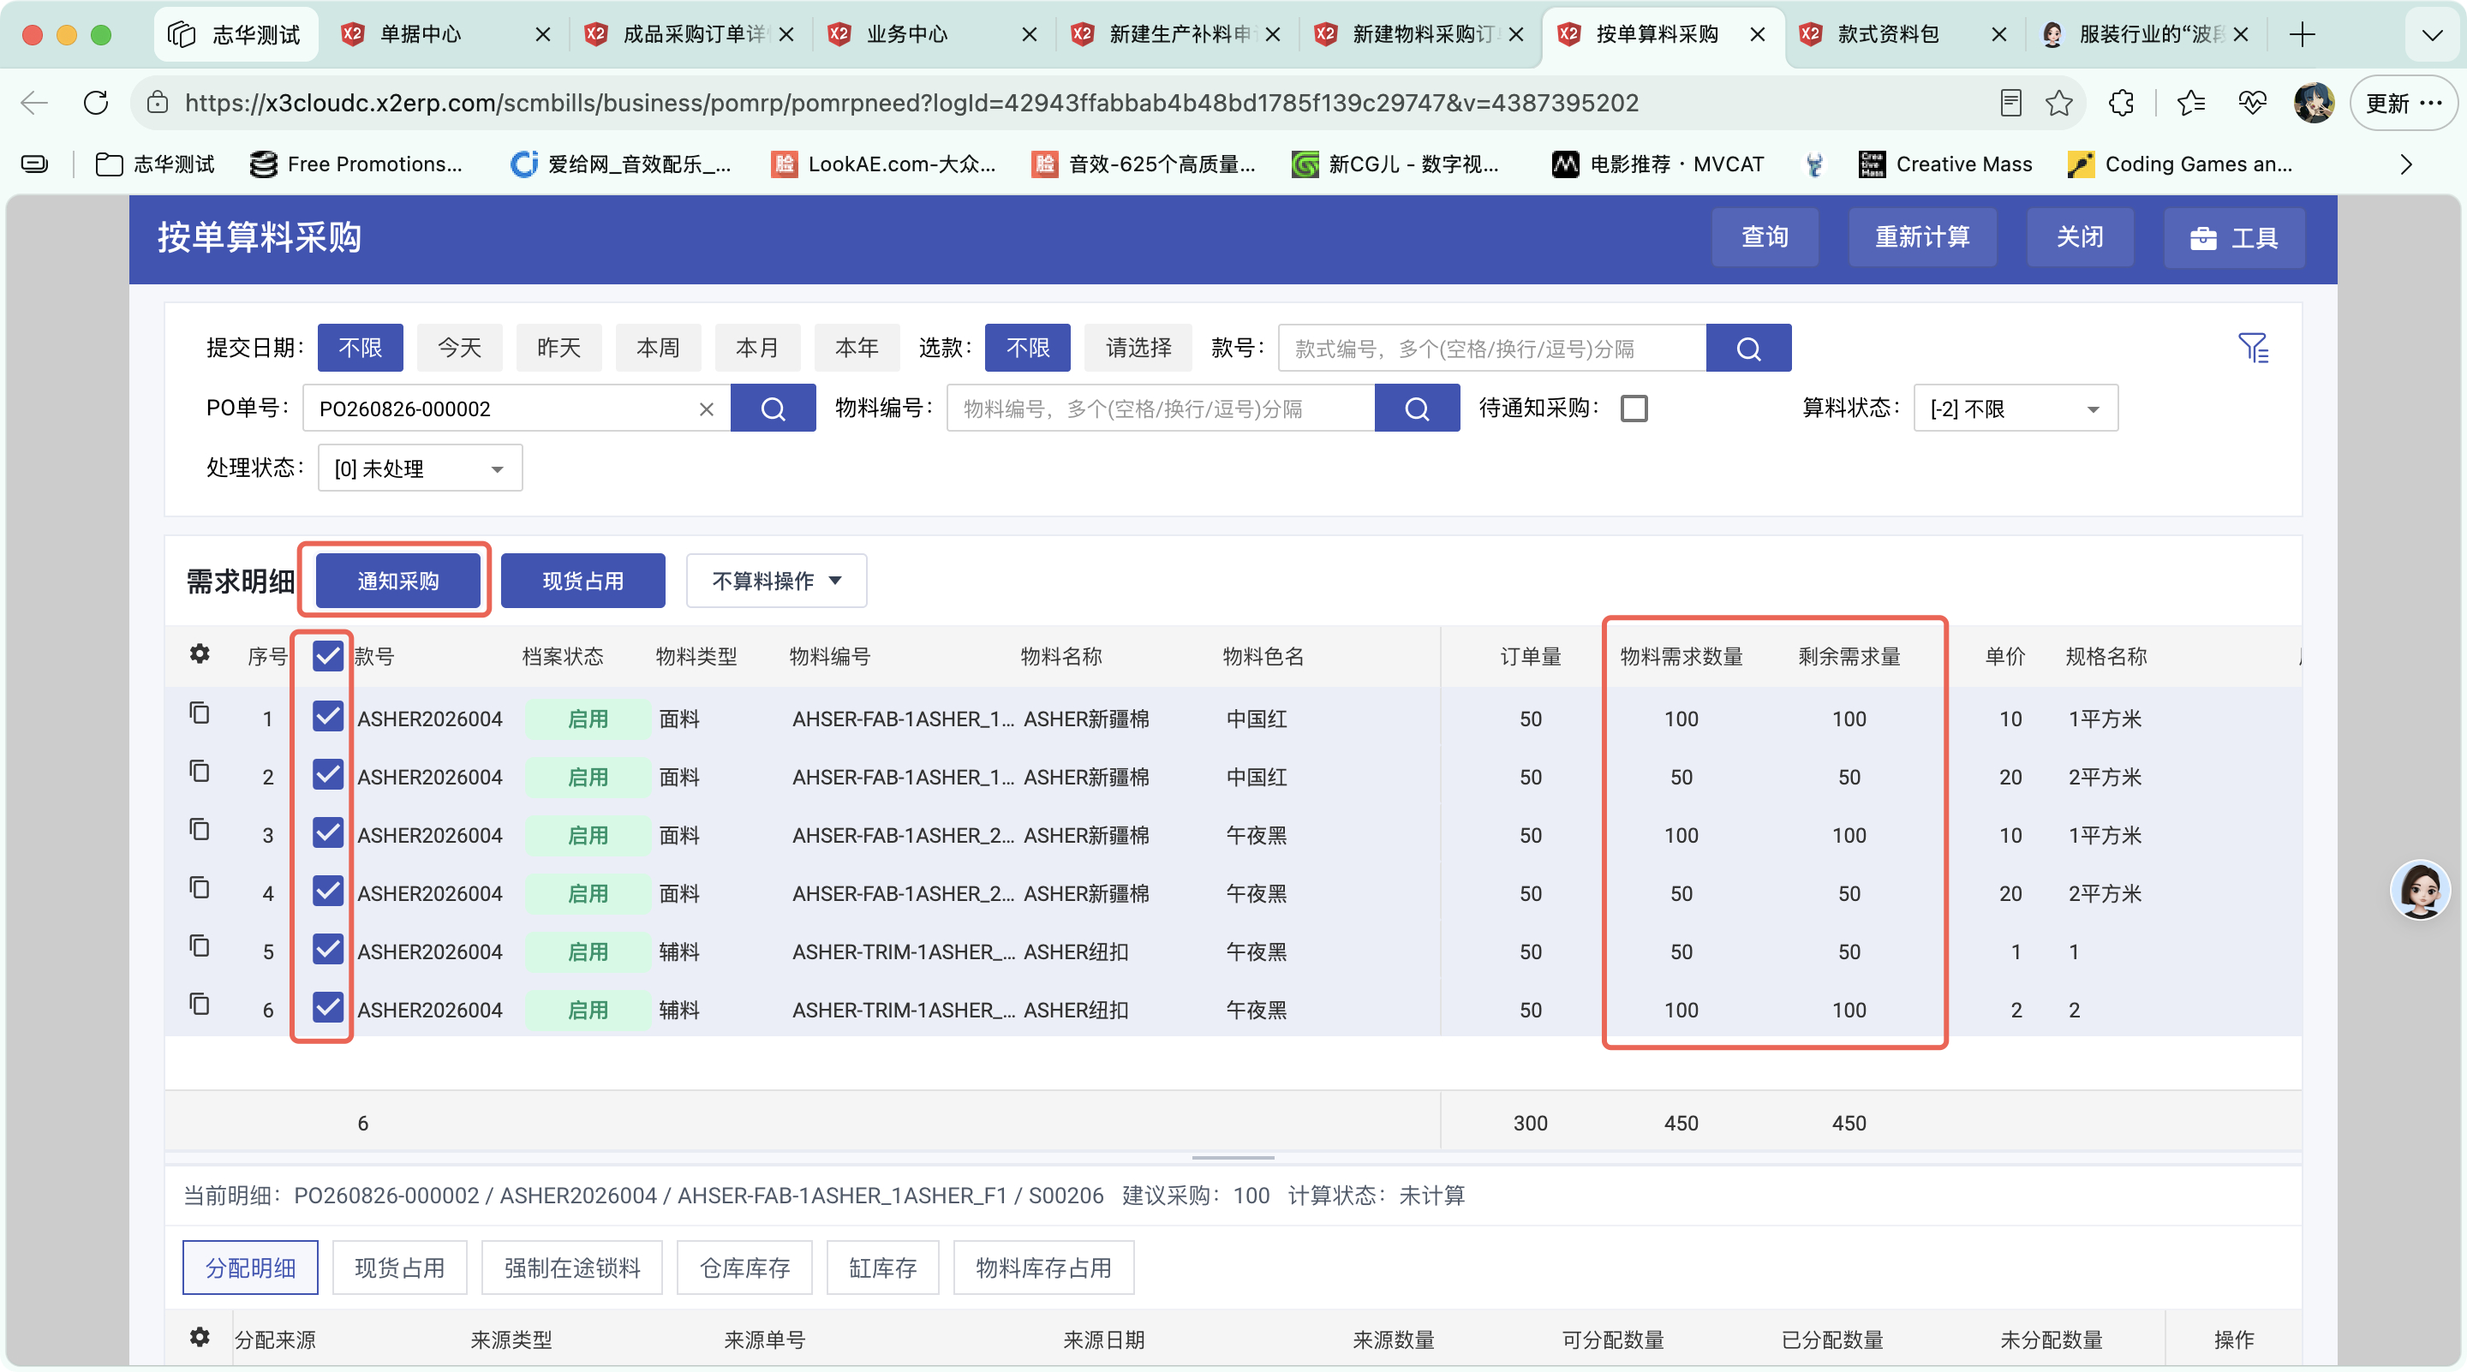
Task: Click the 重新计算 button
Action: [x=1921, y=236]
